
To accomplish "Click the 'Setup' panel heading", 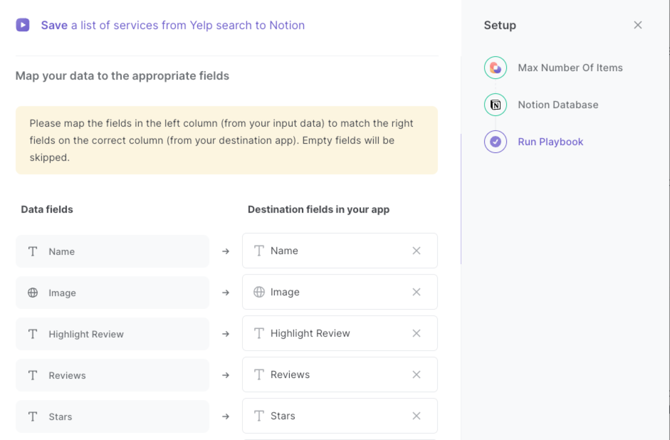I will (500, 25).
